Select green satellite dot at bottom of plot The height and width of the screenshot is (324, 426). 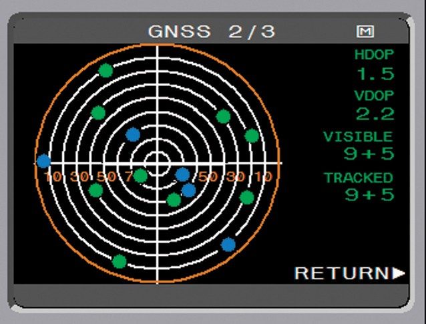120,261
